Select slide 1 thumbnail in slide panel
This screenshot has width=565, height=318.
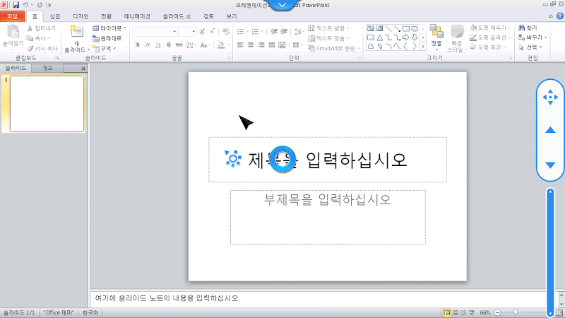tap(47, 104)
